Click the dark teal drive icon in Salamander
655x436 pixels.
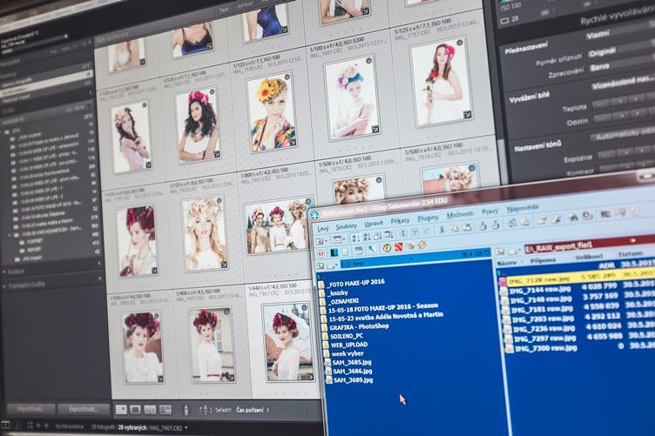point(334,252)
